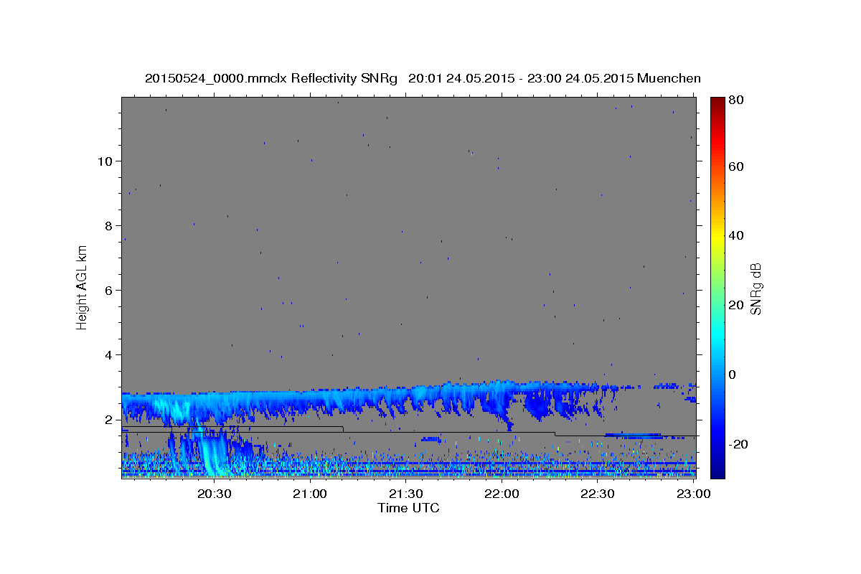Viewport: 861px width, 574px height.
Task: Click the 21:30 time tick label
Action: pos(406,494)
